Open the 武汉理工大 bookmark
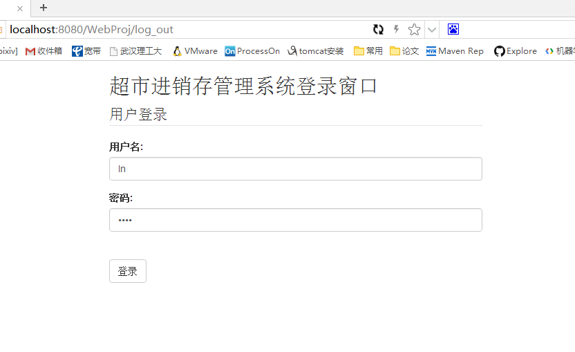 point(135,51)
